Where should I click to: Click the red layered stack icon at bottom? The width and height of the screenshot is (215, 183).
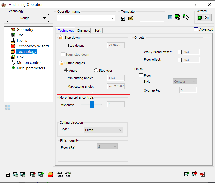(x=50, y=175)
